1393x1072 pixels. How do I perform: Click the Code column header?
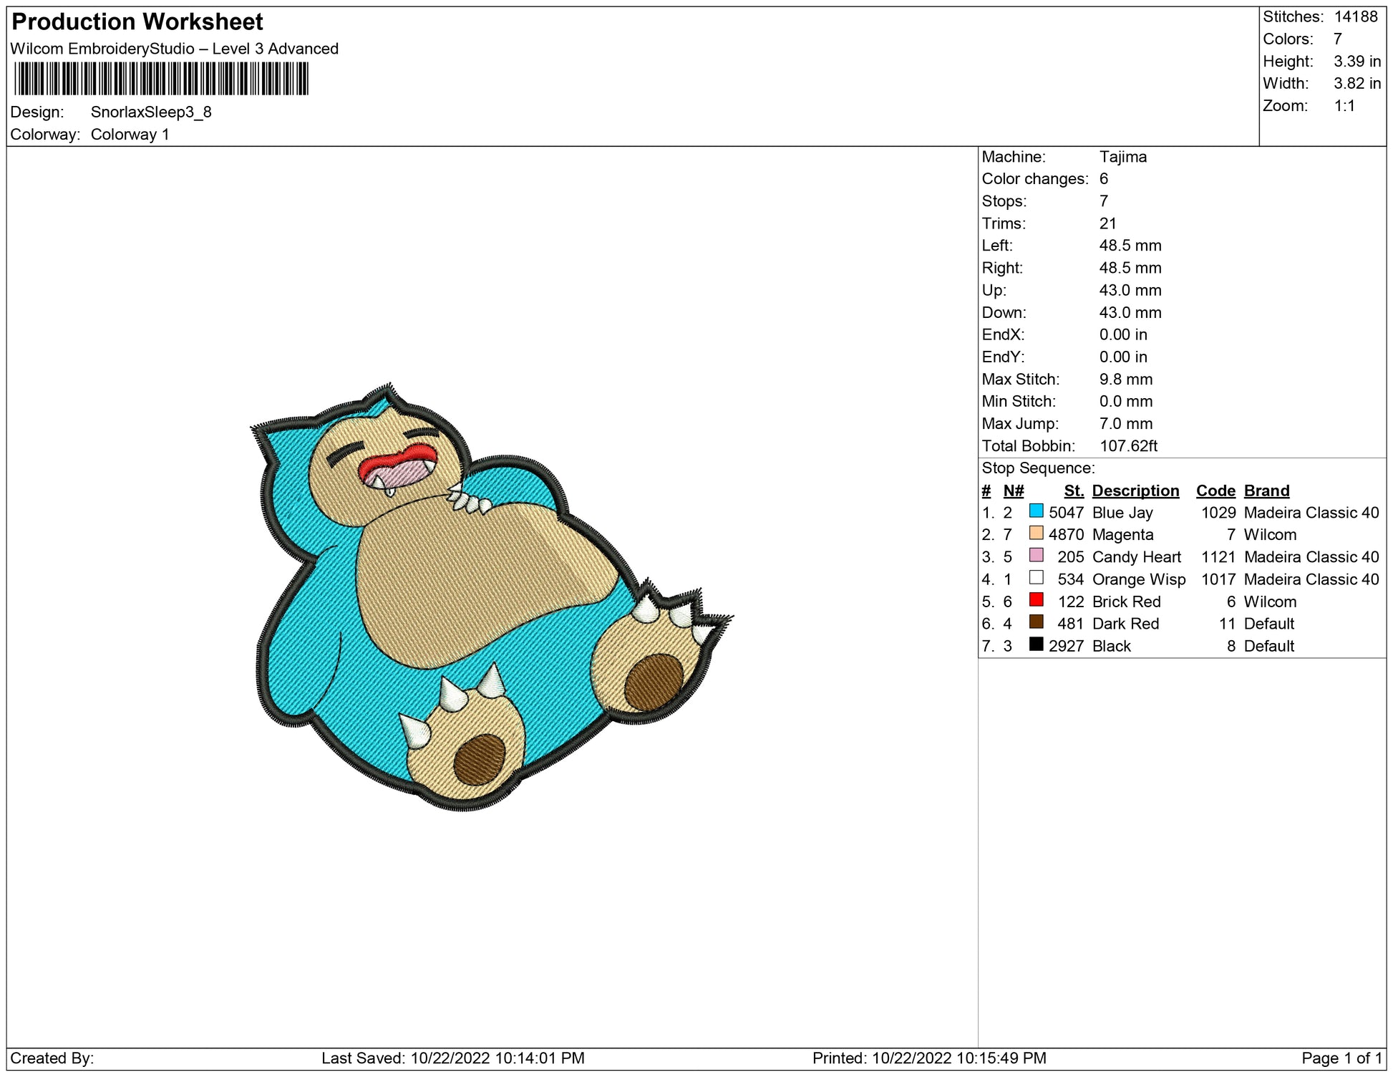click(1215, 491)
